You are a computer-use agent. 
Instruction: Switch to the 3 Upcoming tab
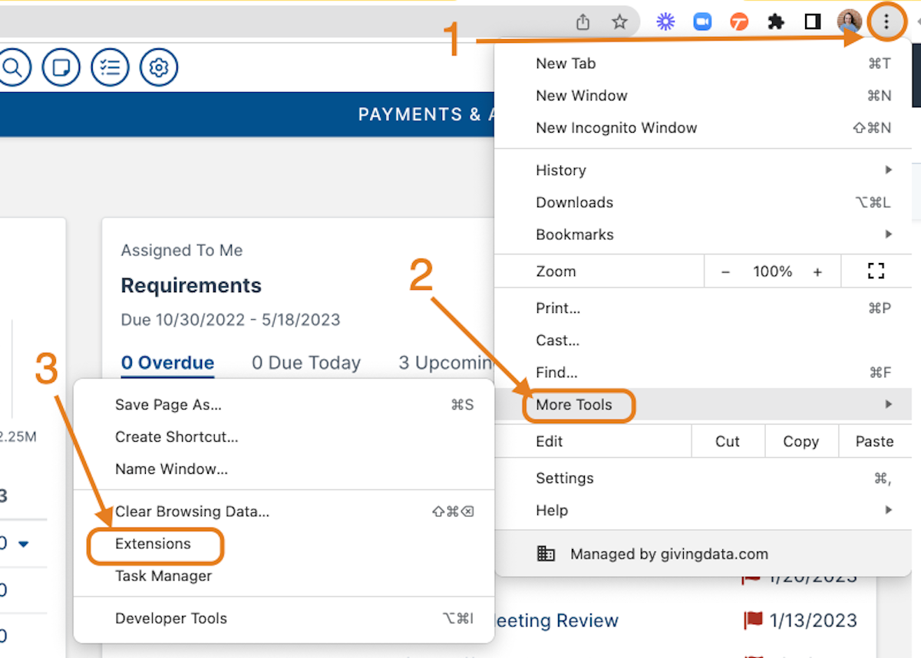(x=447, y=363)
